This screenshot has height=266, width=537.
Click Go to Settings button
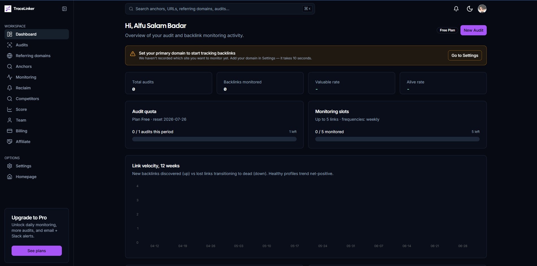click(x=465, y=55)
